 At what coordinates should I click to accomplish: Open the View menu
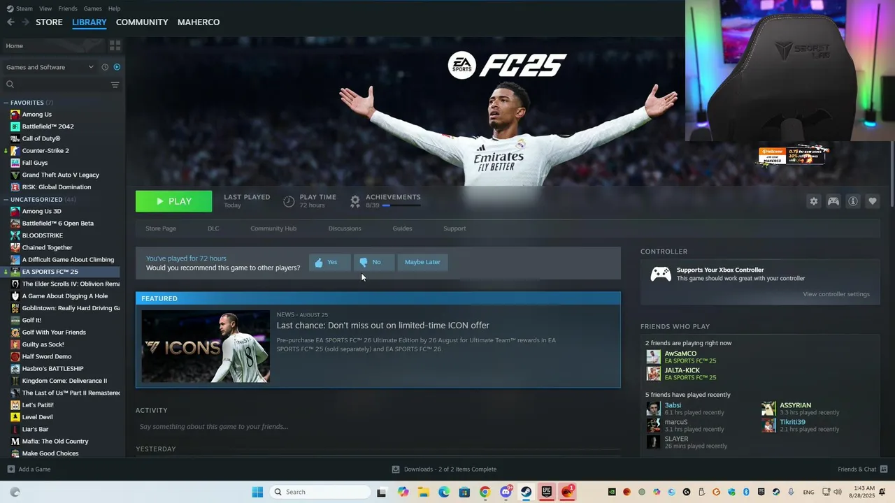[x=45, y=8]
